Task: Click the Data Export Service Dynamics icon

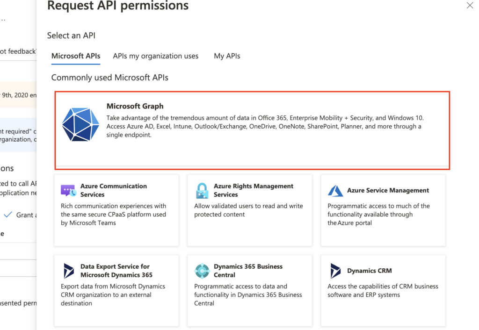Action: point(68,271)
